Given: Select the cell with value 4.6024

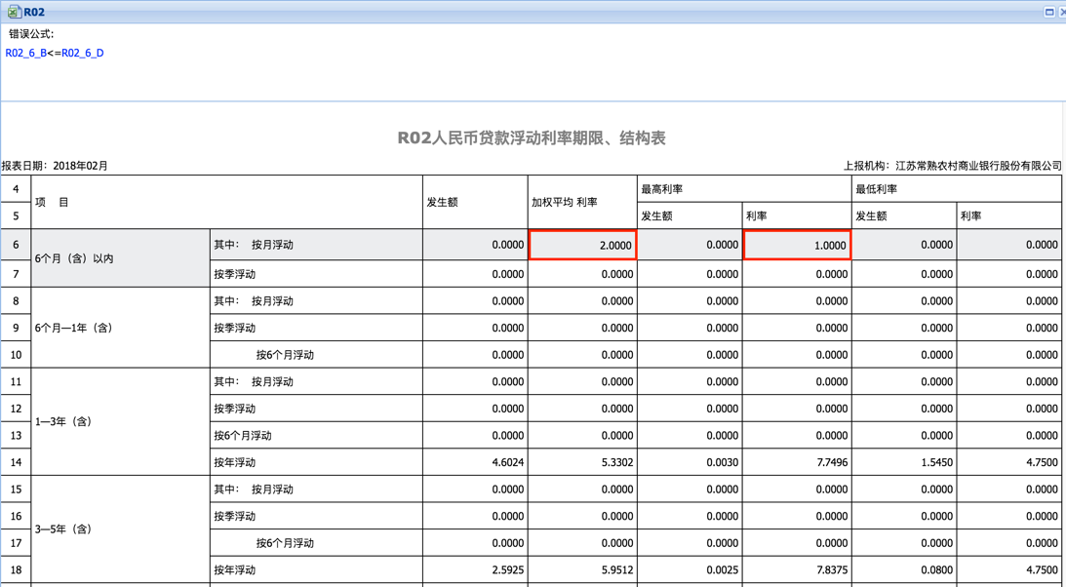Looking at the screenshot, I should click(475, 462).
